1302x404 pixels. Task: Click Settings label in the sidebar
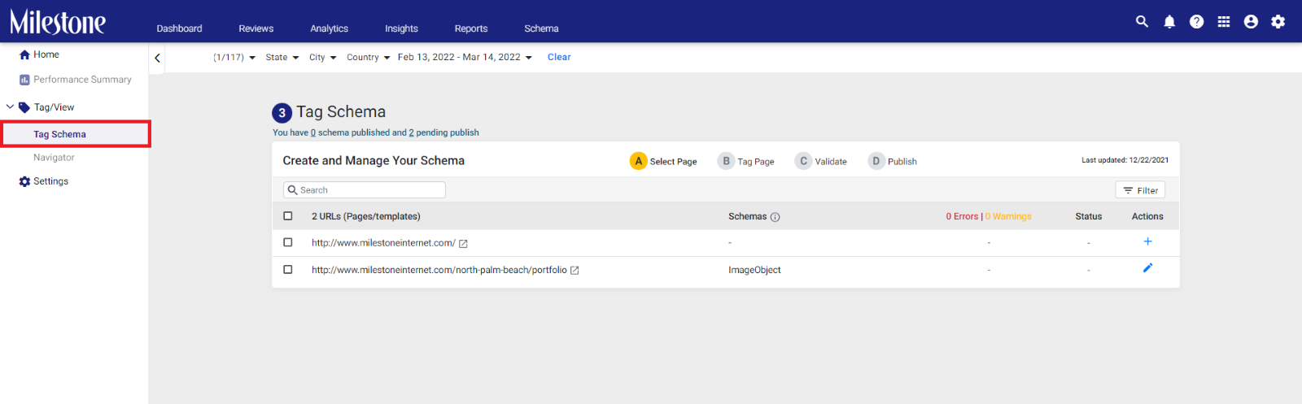click(x=50, y=181)
